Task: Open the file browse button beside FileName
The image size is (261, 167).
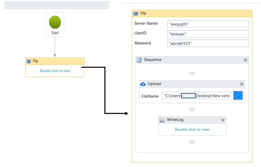Action: click(238, 96)
